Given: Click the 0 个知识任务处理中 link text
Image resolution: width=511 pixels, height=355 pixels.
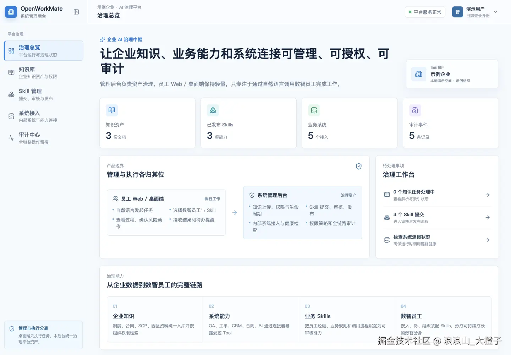Looking at the screenshot, I should (414, 192).
